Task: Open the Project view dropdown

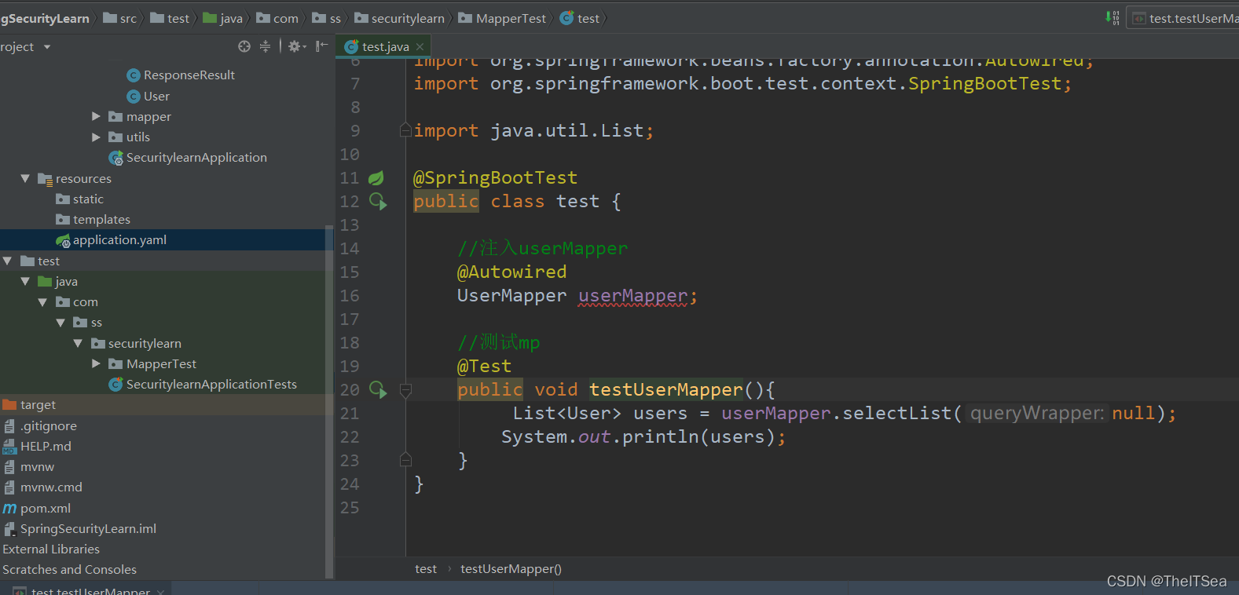Action: (x=47, y=47)
